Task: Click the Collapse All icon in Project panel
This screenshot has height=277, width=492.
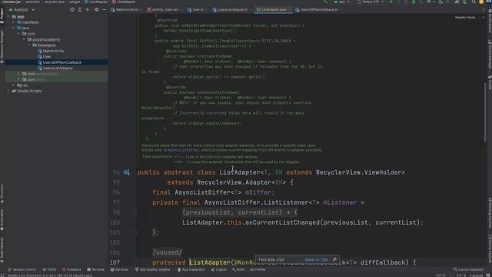Action: pos(87,10)
